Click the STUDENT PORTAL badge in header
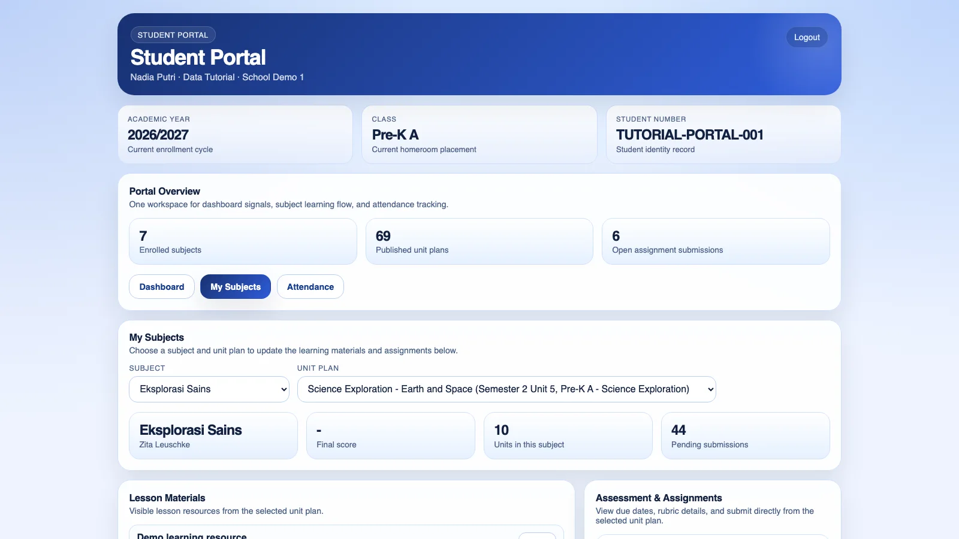 click(173, 35)
